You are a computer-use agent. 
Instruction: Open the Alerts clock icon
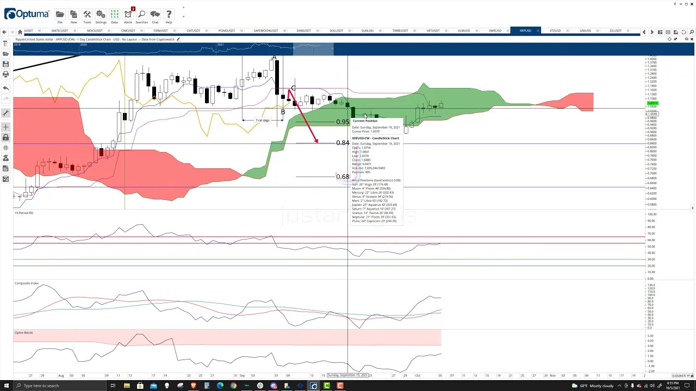pyautogui.click(x=128, y=15)
